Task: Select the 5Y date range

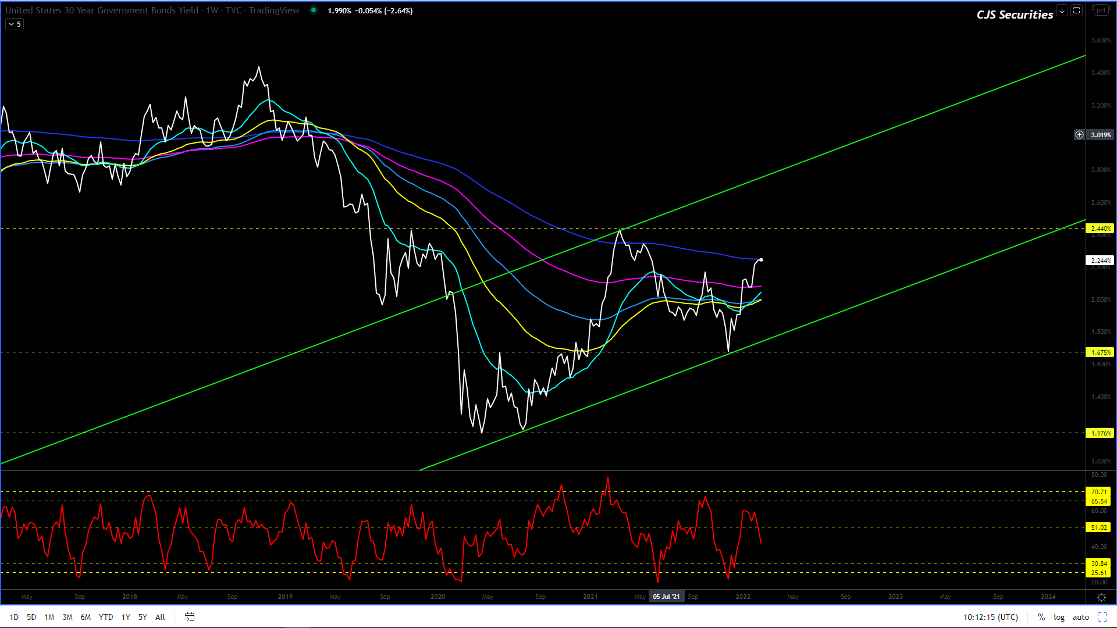Action: [143, 617]
